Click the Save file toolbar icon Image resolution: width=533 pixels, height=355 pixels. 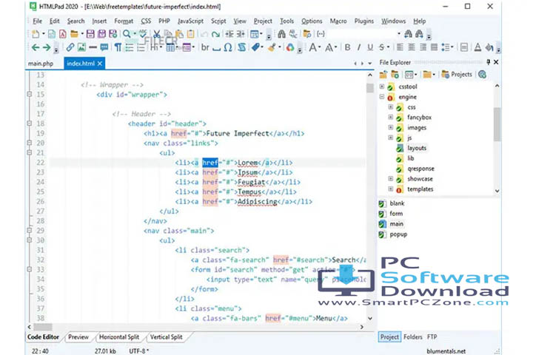[x=91, y=34]
